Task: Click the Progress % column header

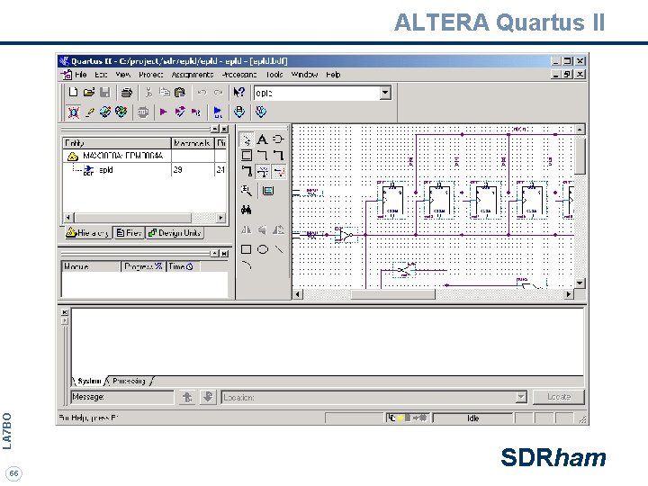Action: point(143,266)
